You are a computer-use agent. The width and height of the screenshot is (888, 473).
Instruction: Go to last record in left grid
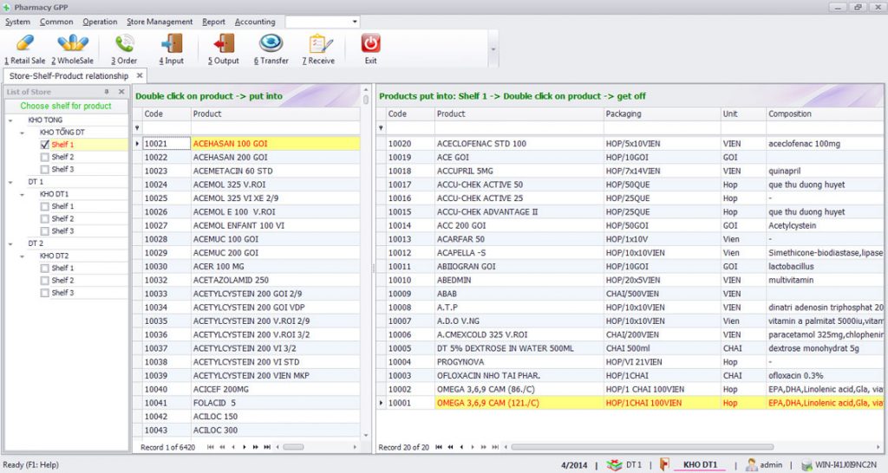coord(267,447)
